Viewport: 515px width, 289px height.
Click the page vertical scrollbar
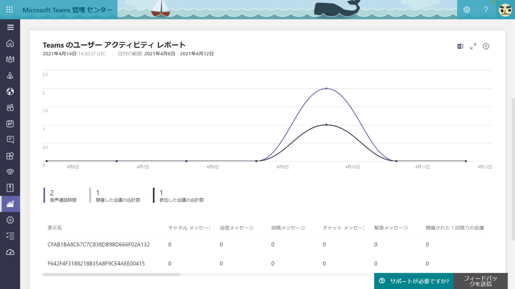tap(513, 169)
